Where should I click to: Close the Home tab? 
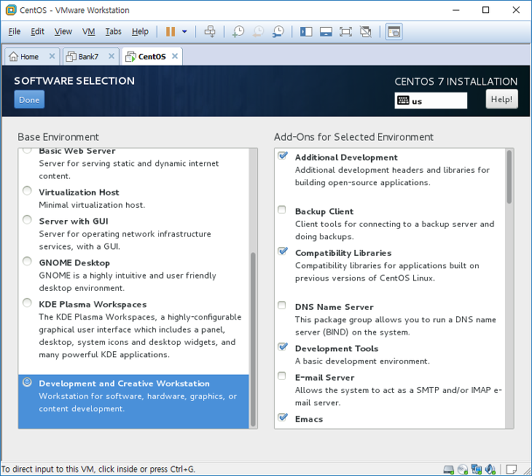tap(52, 56)
